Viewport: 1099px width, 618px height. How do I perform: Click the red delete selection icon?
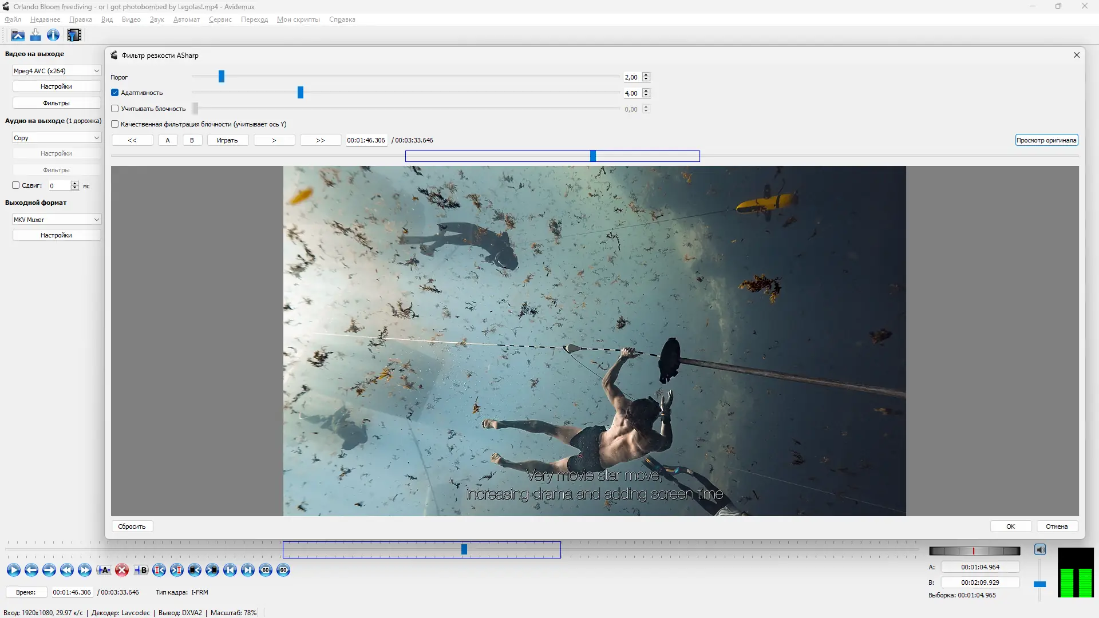122,570
